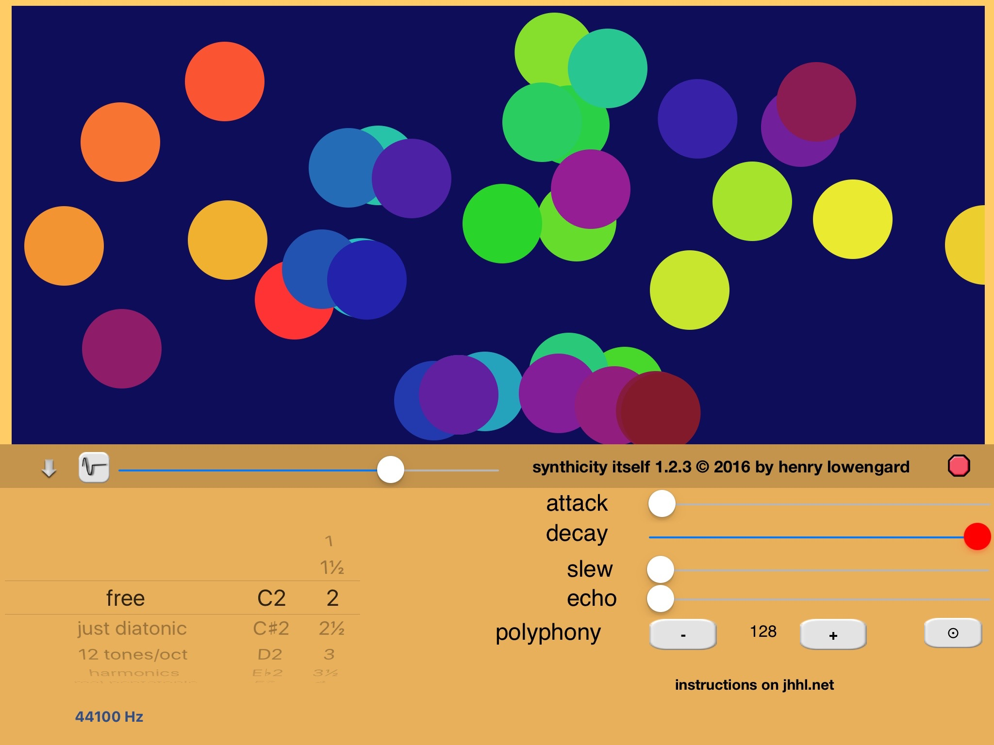Tap the bright yellow circle in the canvas
Screen dimensions: 994x745
click(852, 219)
